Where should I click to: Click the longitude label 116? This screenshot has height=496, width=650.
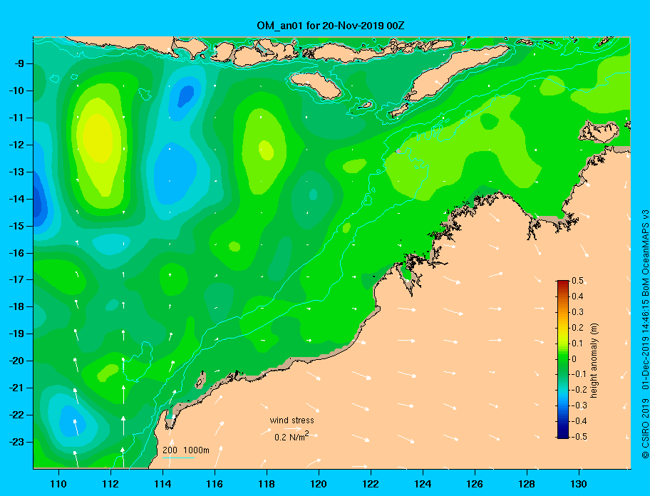215,484
